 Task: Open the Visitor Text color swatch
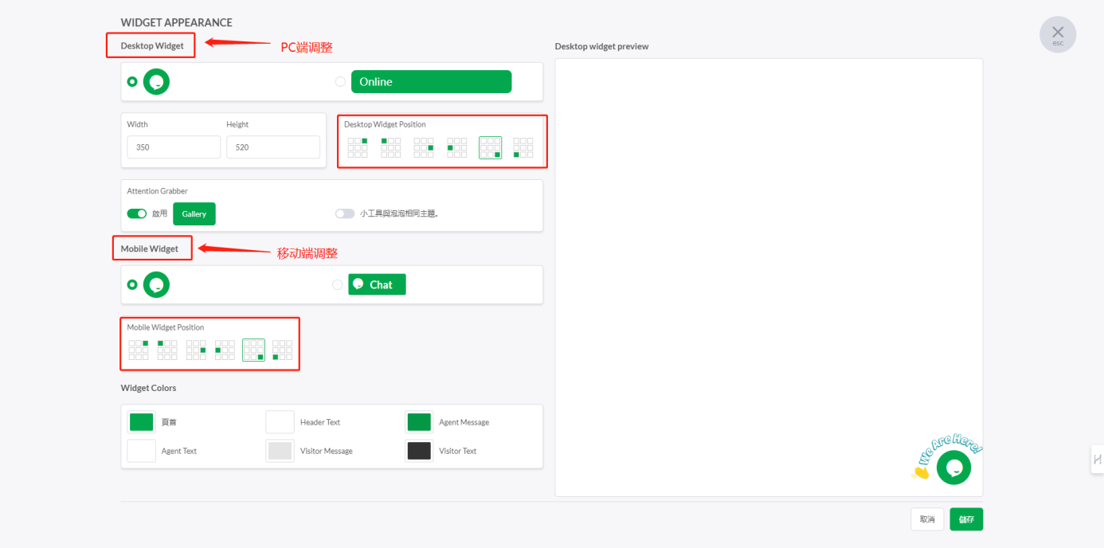tap(419, 451)
